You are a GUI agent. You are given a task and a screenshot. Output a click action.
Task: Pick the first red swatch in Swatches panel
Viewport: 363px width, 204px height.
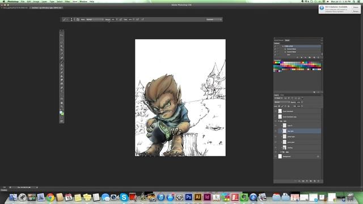(x=275, y=62)
